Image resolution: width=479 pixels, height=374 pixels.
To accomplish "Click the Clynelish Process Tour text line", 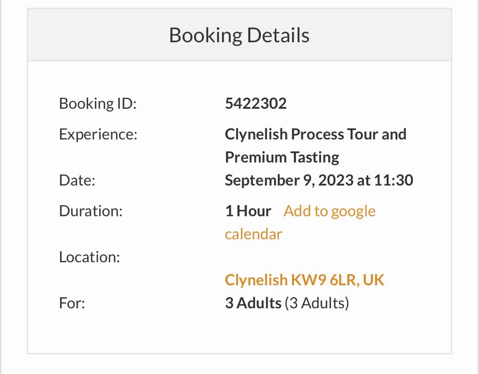I will [x=315, y=134].
